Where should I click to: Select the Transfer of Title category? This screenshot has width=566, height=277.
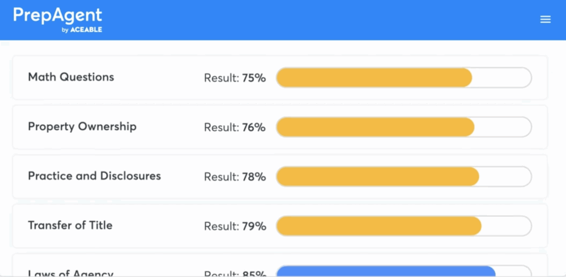[70, 226]
